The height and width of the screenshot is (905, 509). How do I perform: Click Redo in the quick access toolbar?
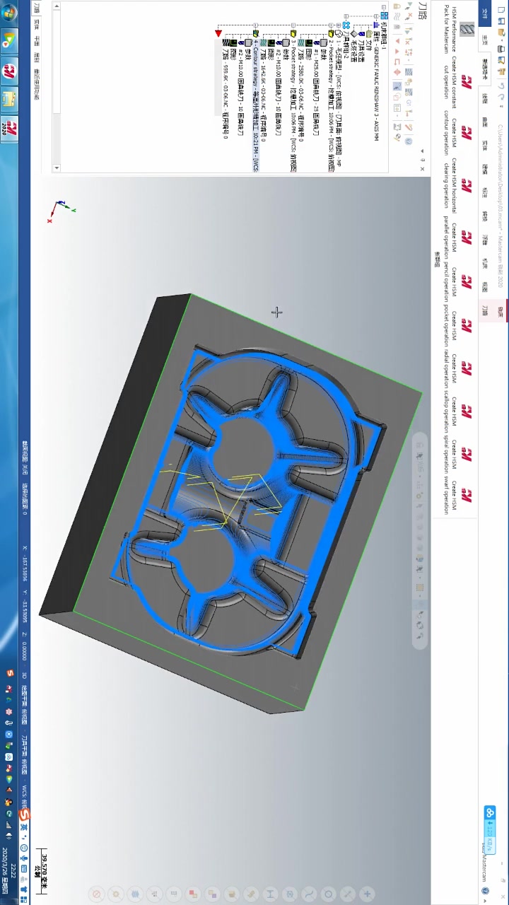501,97
